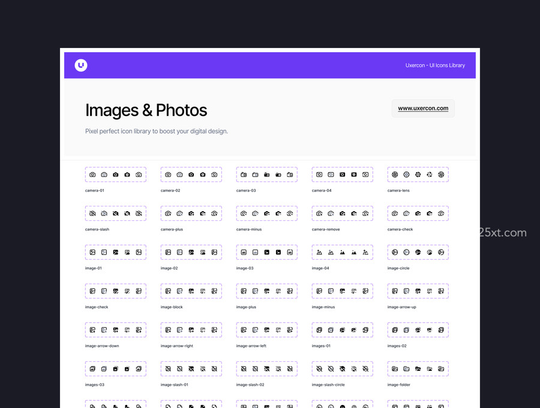
Task: Click the first image-01 icon variant
Action: (92, 253)
